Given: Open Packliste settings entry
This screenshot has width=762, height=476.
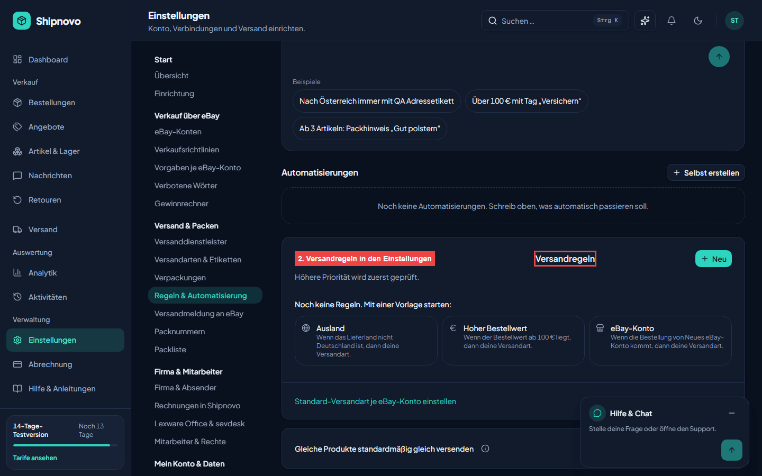Looking at the screenshot, I should pos(170,350).
